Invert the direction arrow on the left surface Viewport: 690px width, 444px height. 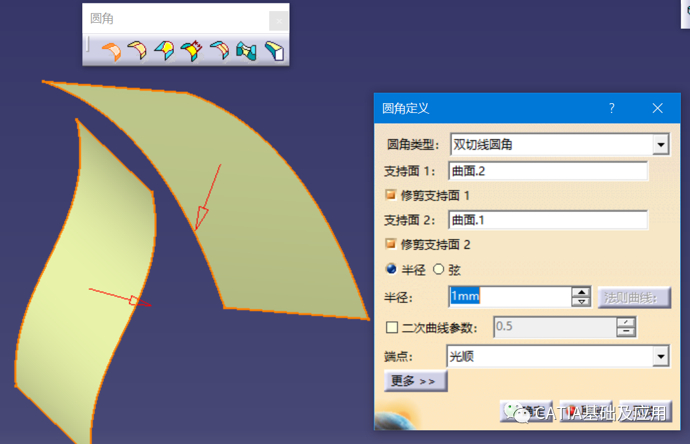pos(120,298)
